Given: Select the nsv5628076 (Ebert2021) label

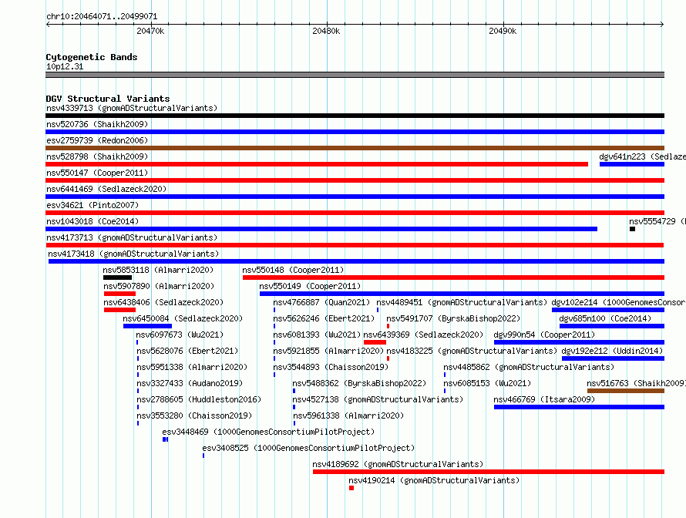Looking at the screenshot, I should coord(187,351).
